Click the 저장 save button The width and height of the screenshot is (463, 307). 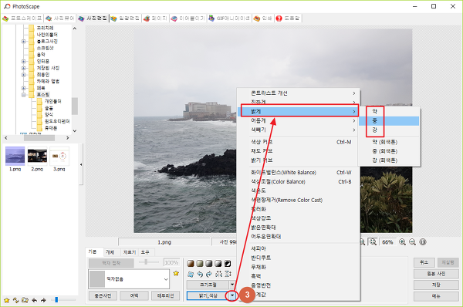436,285
